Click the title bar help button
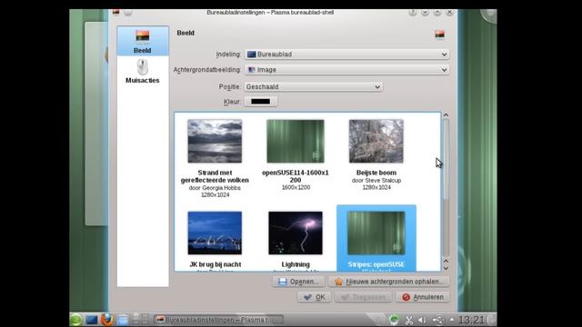Viewport: 582px width, 327px height. [x=412, y=12]
